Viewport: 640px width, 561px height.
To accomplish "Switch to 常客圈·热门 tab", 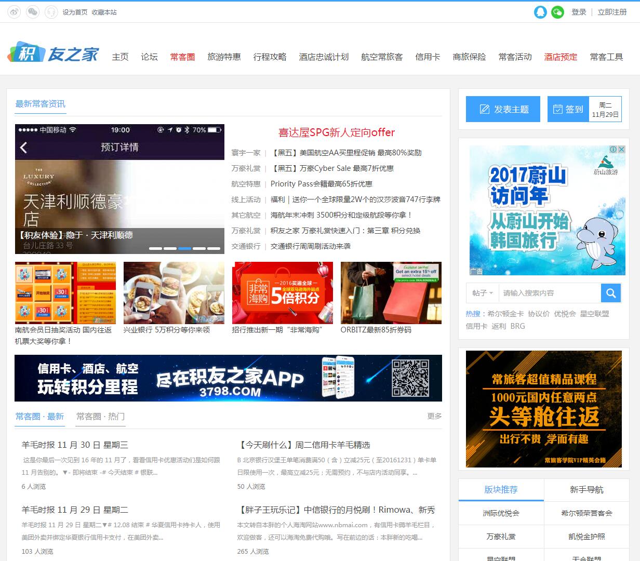I will (x=100, y=416).
